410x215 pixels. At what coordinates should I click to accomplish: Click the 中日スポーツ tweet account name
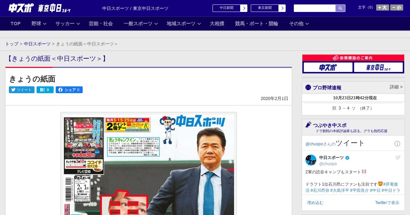point(331,157)
